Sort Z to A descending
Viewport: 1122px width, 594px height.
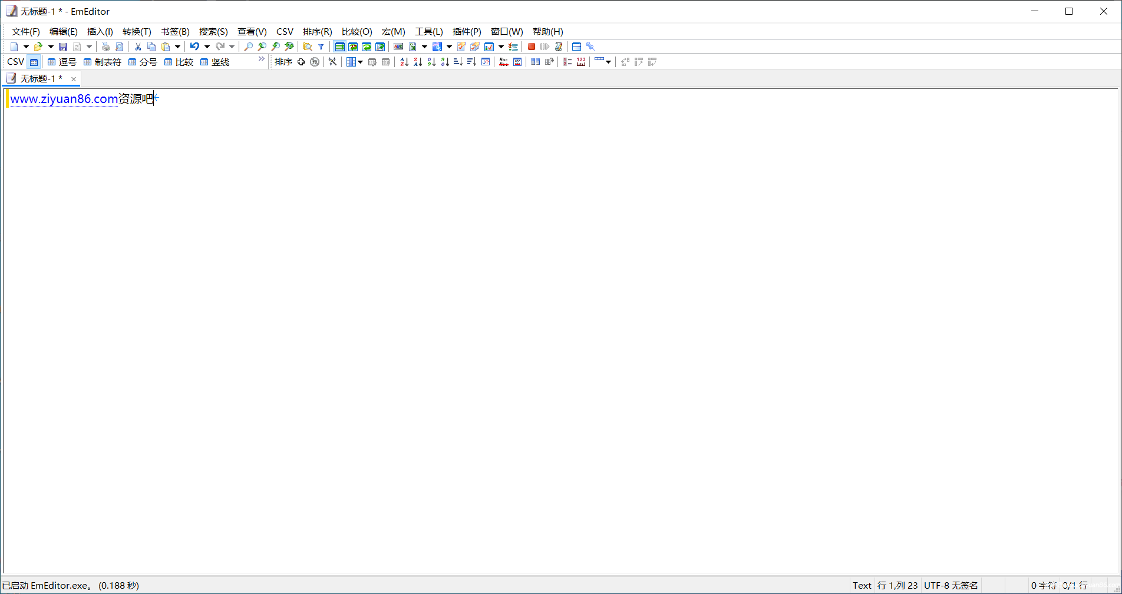(x=418, y=62)
